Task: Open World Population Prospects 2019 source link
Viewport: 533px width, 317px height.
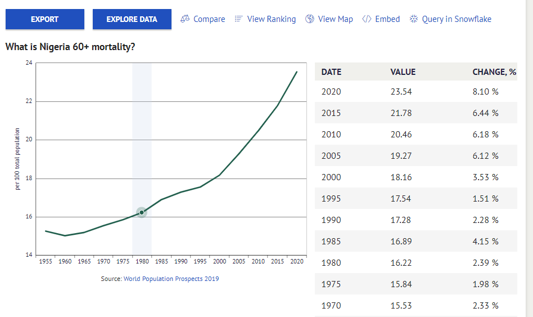Action: coord(171,279)
